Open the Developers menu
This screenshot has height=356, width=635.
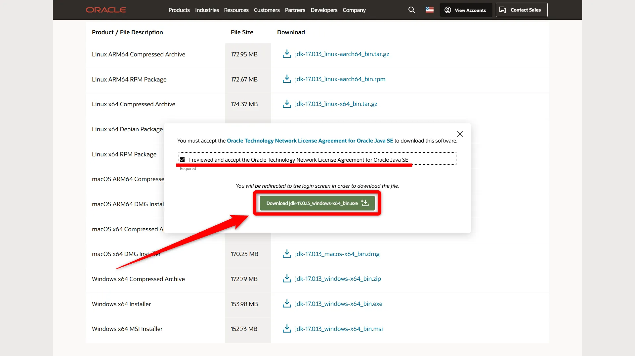coord(324,10)
